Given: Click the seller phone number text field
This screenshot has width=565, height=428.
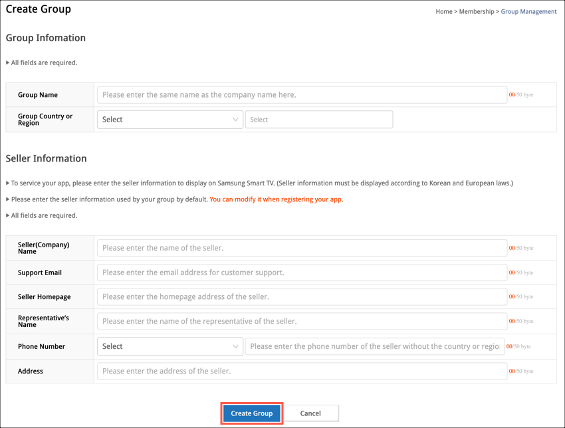Looking at the screenshot, I should 374,346.
